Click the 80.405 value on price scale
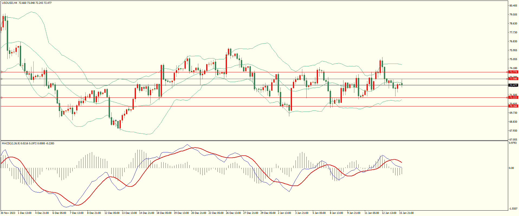 point(513,5)
